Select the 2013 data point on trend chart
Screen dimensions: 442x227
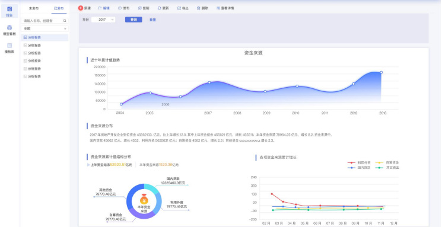[381, 72]
